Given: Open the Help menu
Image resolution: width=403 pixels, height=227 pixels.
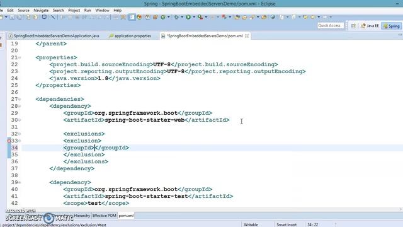Looking at the screenshot, I should coord(118,10).
